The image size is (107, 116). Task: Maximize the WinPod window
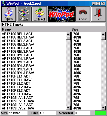pos(98,4)
